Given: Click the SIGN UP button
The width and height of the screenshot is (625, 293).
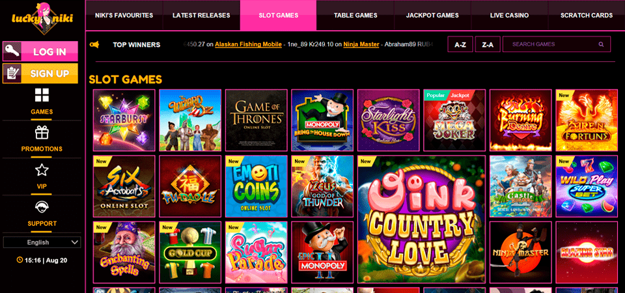Looking at the screenshot, I should pyautogui.click(x=40, y=74).
